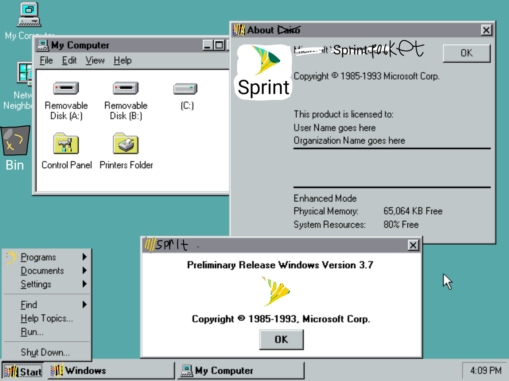Click the Windows taskbar button

111,371
